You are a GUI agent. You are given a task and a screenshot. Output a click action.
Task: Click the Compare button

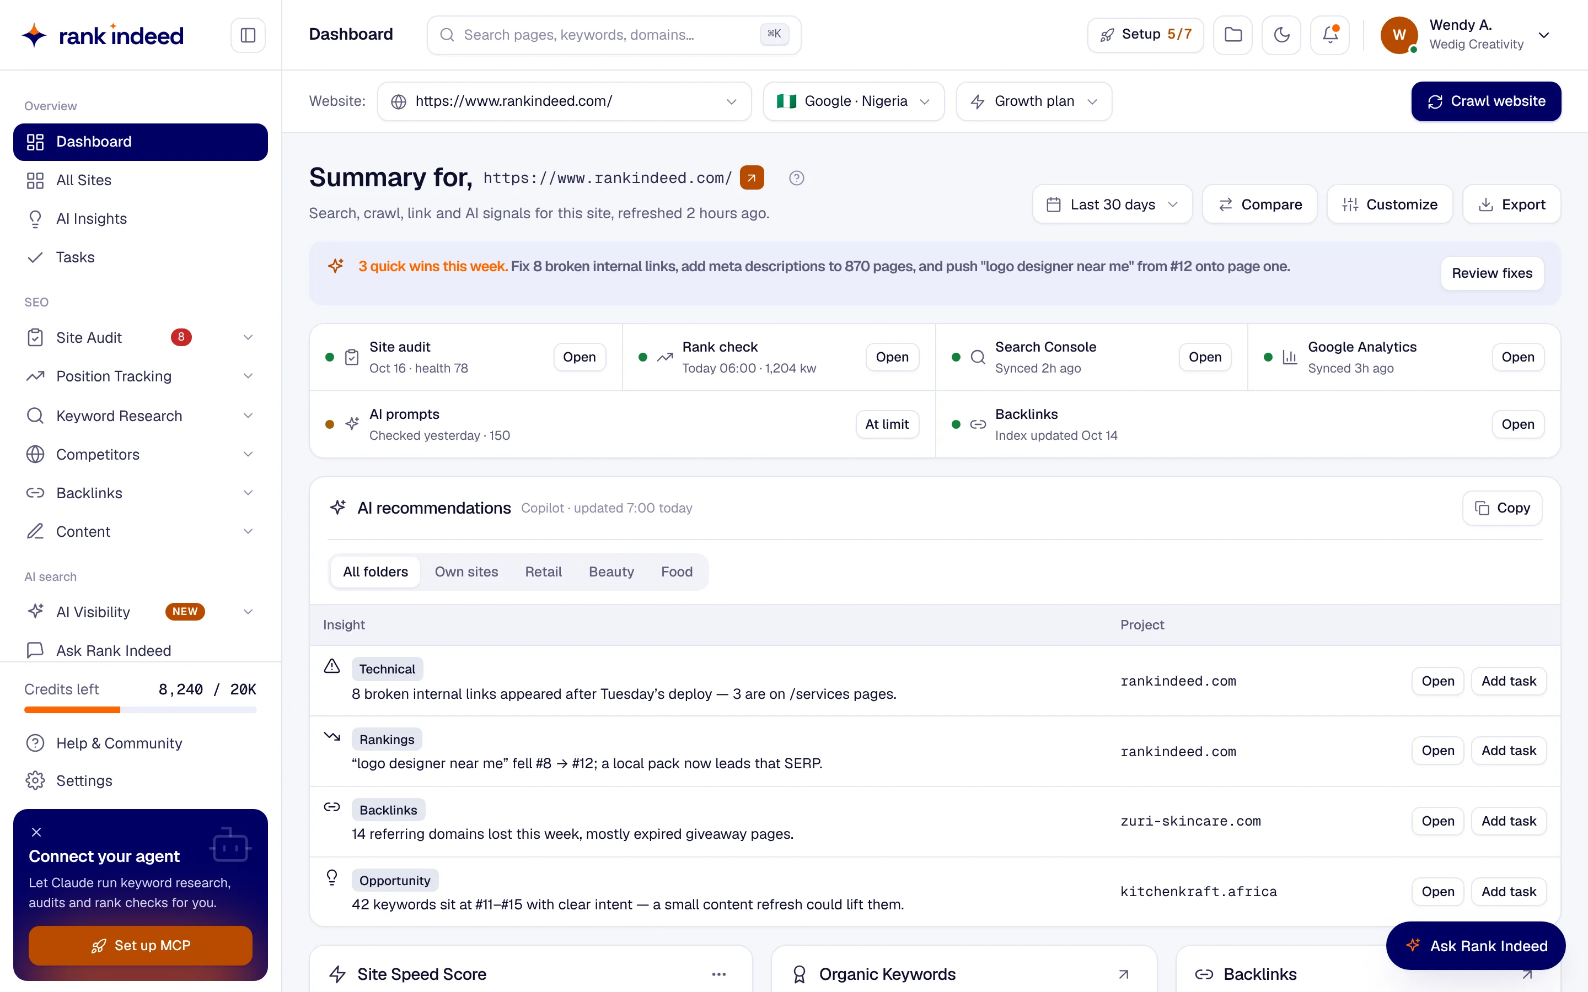tap(1259, 204)
